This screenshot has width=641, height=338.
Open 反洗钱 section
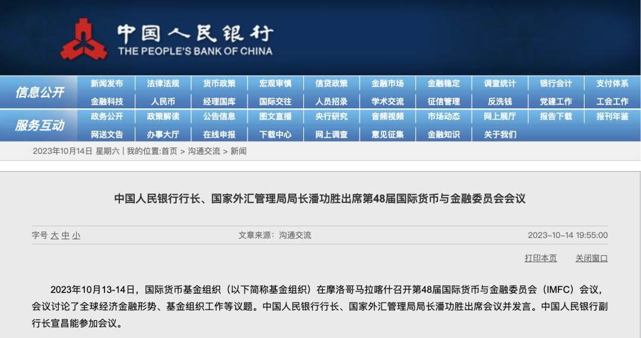coord(500,102)
